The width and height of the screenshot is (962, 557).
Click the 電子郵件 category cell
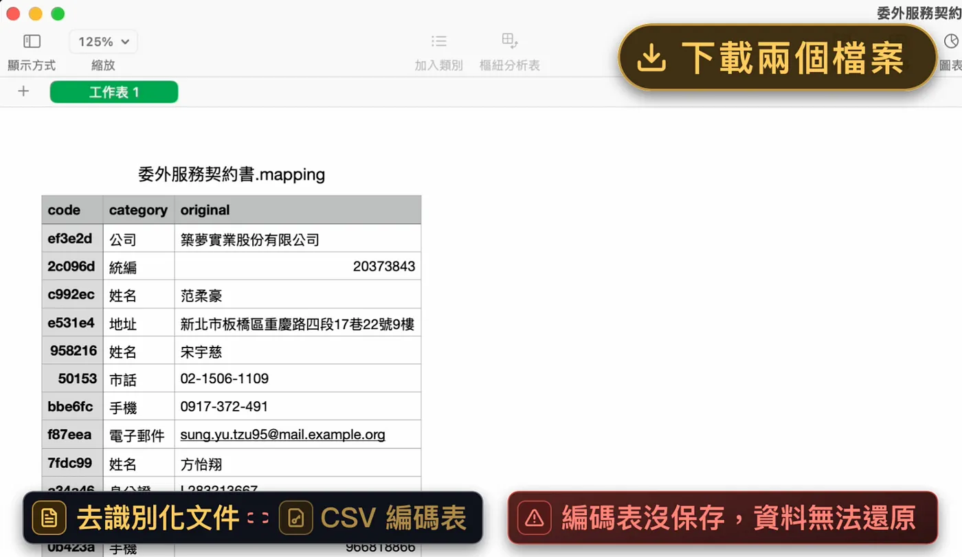click(139, 435)
